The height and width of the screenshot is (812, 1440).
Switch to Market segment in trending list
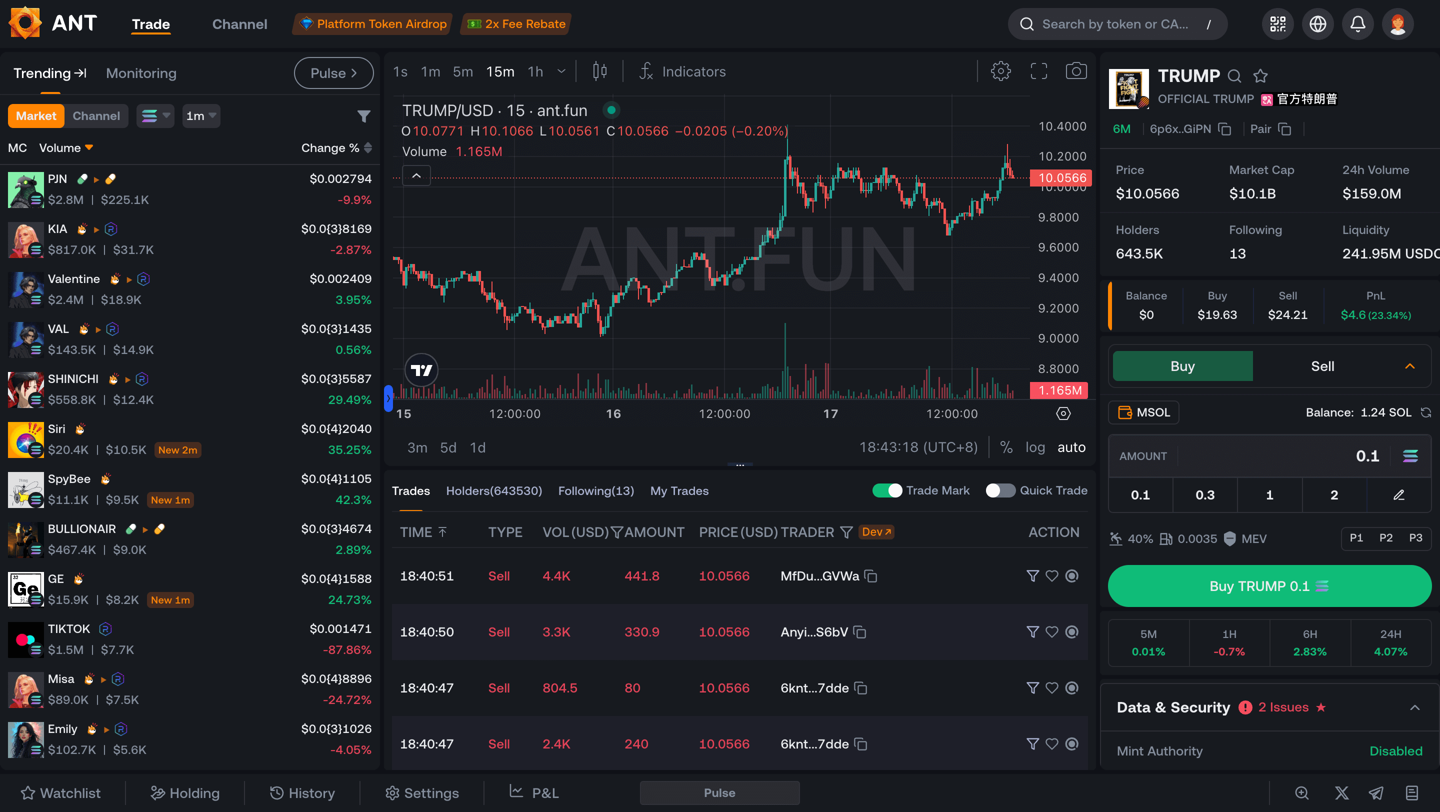pyautogui.click(x=36, y=116)
